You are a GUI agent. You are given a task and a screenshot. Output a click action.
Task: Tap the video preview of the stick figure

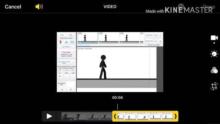tap(110, 62)
